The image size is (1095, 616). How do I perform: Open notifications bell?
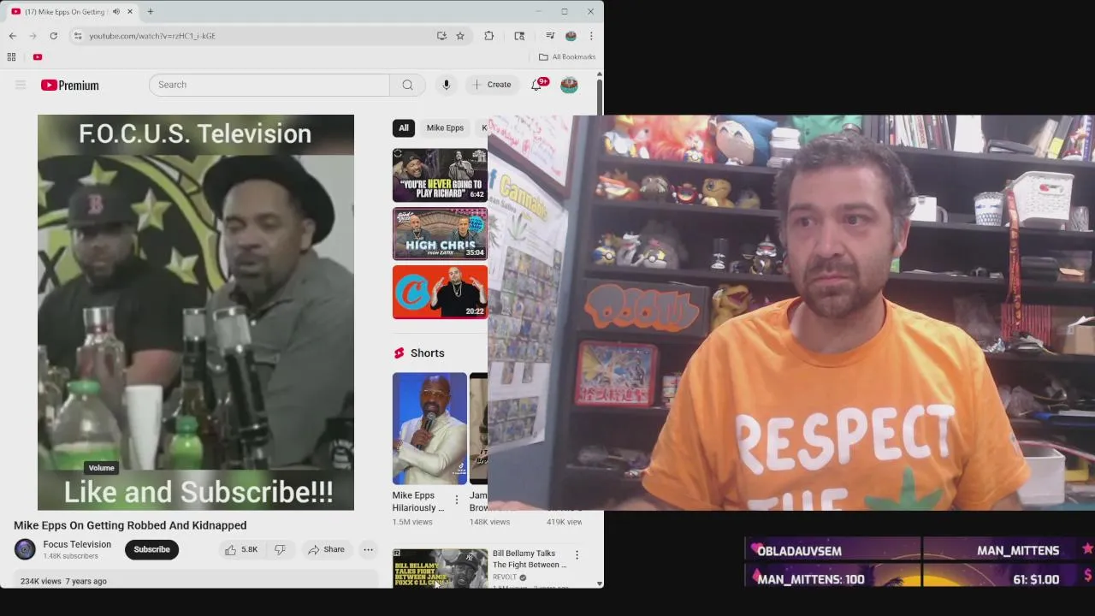tap(536, 85)
